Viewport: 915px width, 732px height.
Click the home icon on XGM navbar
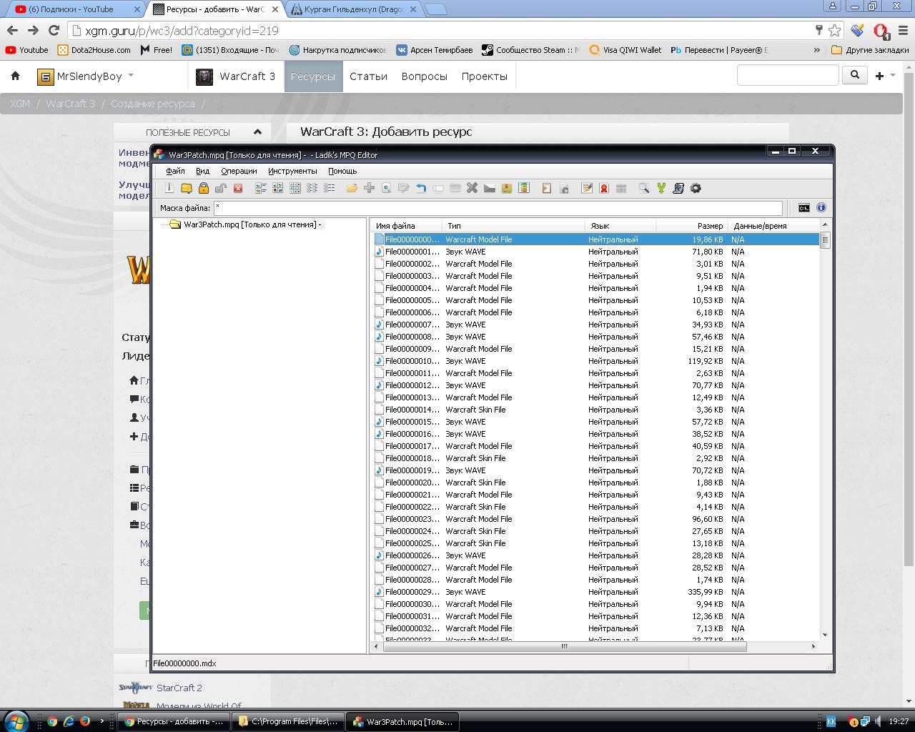tap(16, 76)
